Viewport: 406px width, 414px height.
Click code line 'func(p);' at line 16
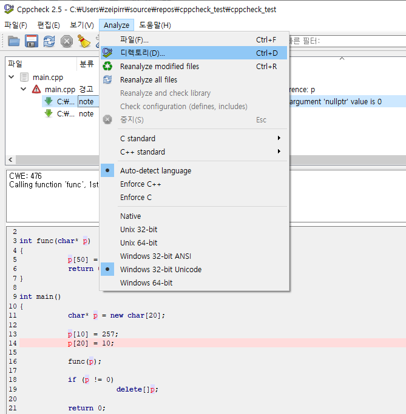pyautogui.click(x=84, y=361)
